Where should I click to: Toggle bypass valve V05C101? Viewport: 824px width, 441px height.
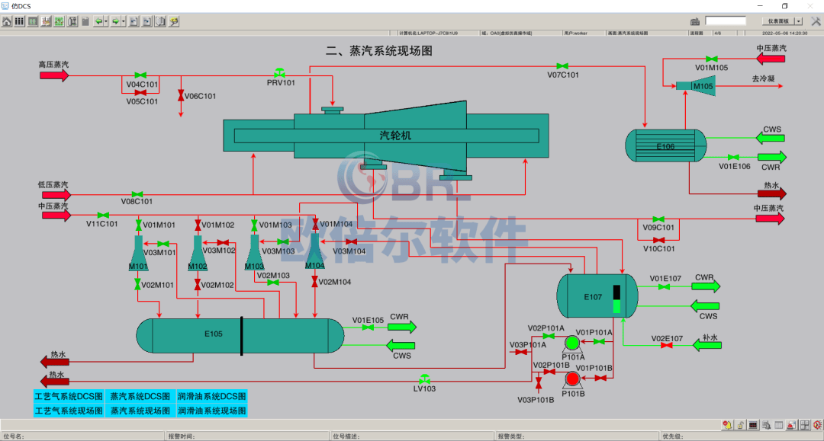[140, 93]
